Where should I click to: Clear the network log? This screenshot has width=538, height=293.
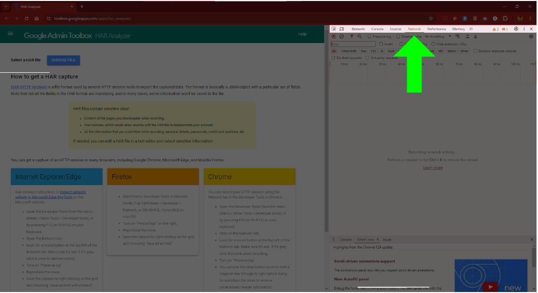point(341,37)
